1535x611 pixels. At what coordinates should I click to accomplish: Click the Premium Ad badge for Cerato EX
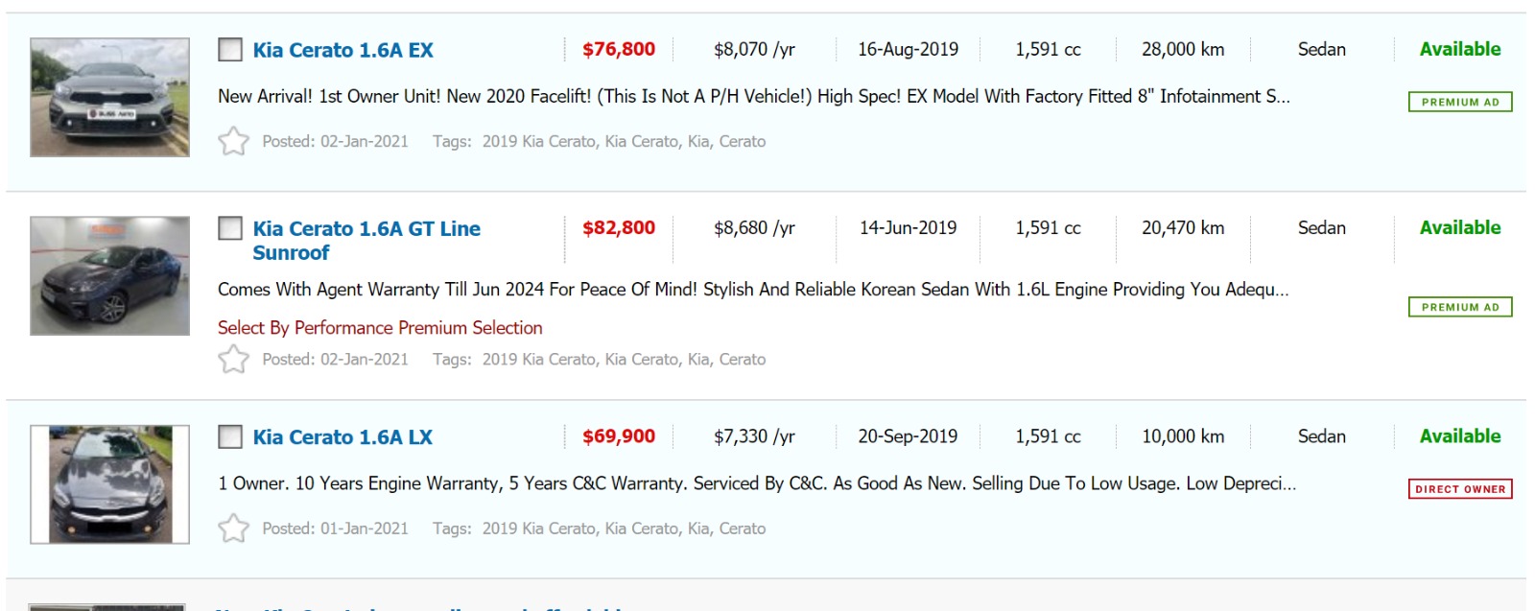tap(1459, 102)
